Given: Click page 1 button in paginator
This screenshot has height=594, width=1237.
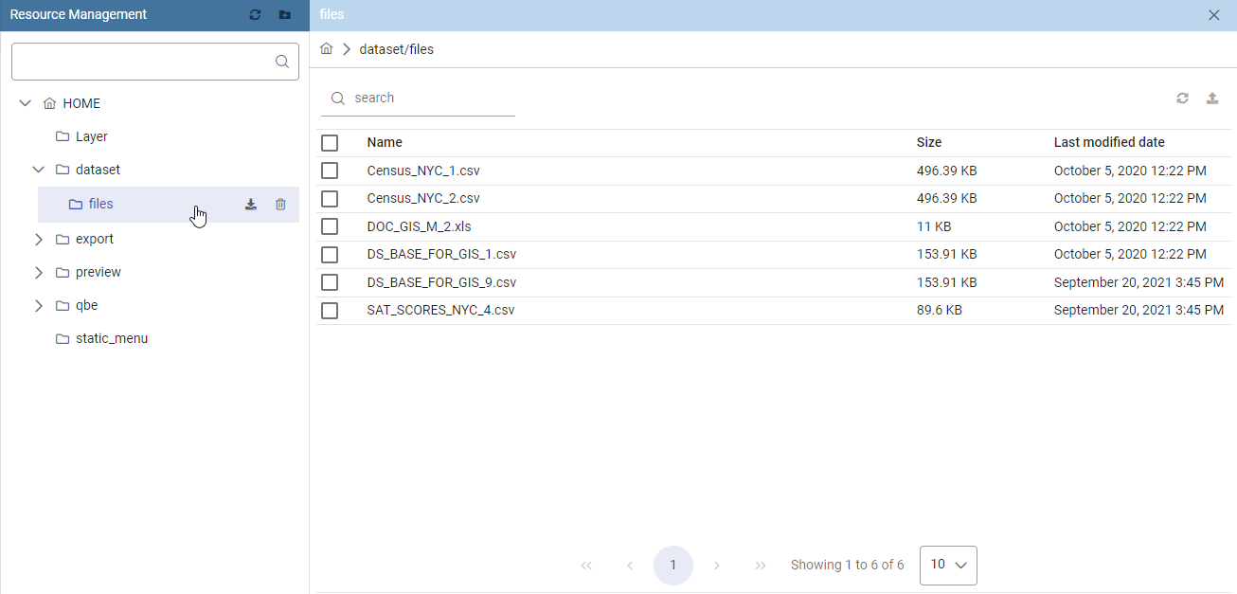Looking at the screenshot, I should tap(673, 566).
